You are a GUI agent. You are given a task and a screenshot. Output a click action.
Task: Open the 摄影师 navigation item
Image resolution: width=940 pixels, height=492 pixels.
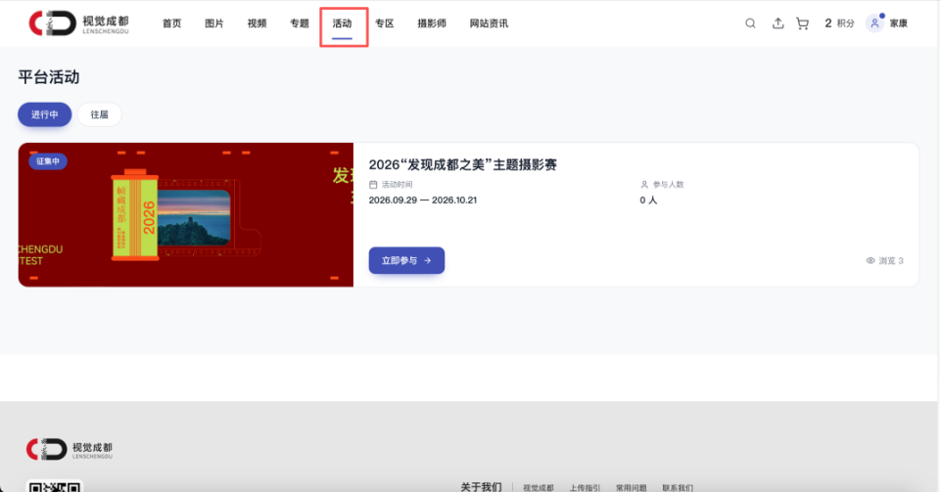(x=432, y=23)
